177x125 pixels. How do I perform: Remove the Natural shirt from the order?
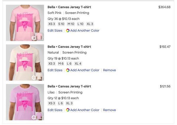tap(109, 70)
